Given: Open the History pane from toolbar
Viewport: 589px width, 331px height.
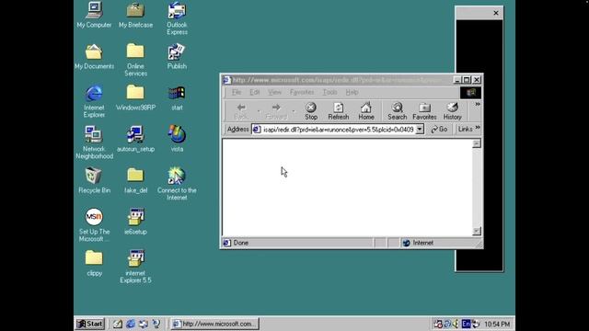Looking at the screenshot, I should 452,111.
